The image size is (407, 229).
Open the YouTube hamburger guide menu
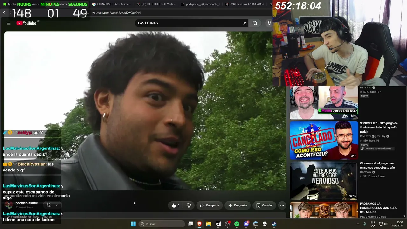coord(9,23)
